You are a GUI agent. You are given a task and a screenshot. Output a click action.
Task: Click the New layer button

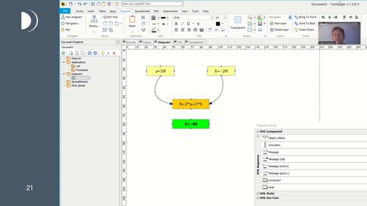tap(278, 23)
